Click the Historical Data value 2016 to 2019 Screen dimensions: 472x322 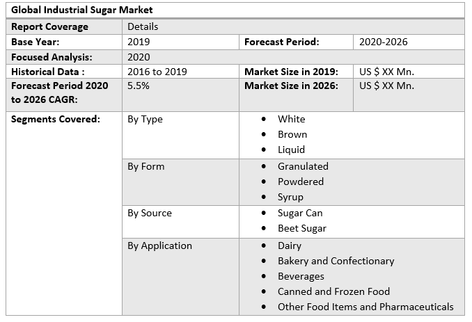pos(157,72)
